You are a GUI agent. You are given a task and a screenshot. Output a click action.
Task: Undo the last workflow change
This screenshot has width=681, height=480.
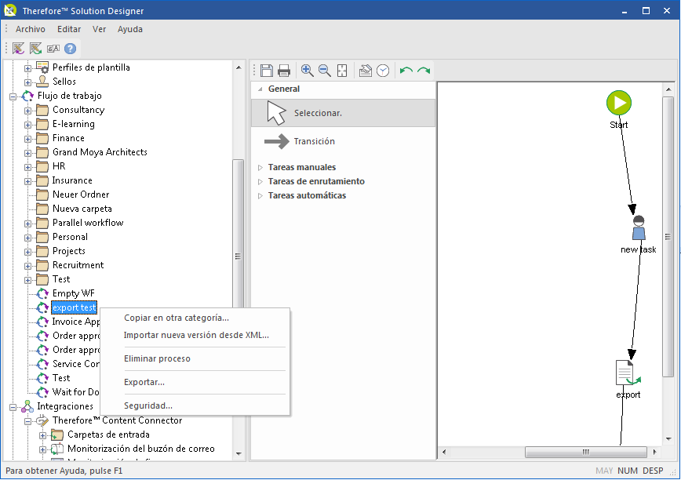click(x=406, y=71)
